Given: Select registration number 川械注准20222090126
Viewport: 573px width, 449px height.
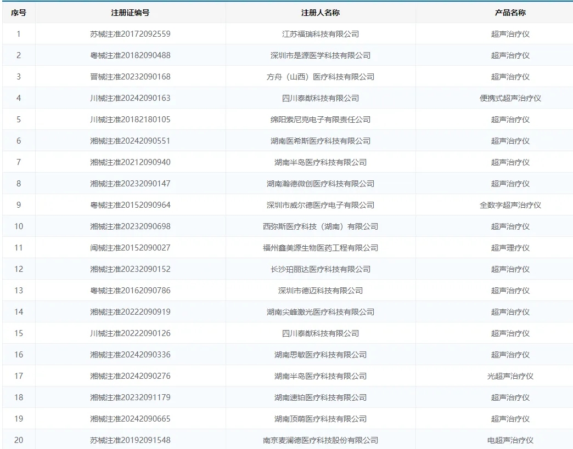Looking at the screenshot, I should pyautogui.click(x=131, y=333).
